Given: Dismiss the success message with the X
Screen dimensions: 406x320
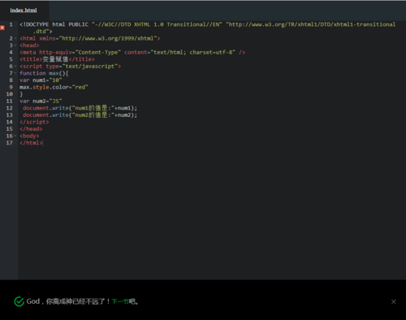Looking at the screenshot, I should click(394, 301).
